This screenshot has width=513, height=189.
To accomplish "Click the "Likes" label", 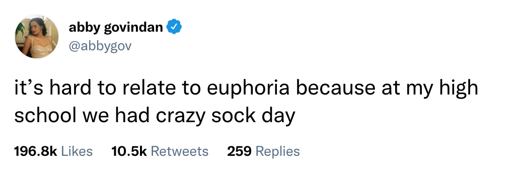I will (77, 151).
